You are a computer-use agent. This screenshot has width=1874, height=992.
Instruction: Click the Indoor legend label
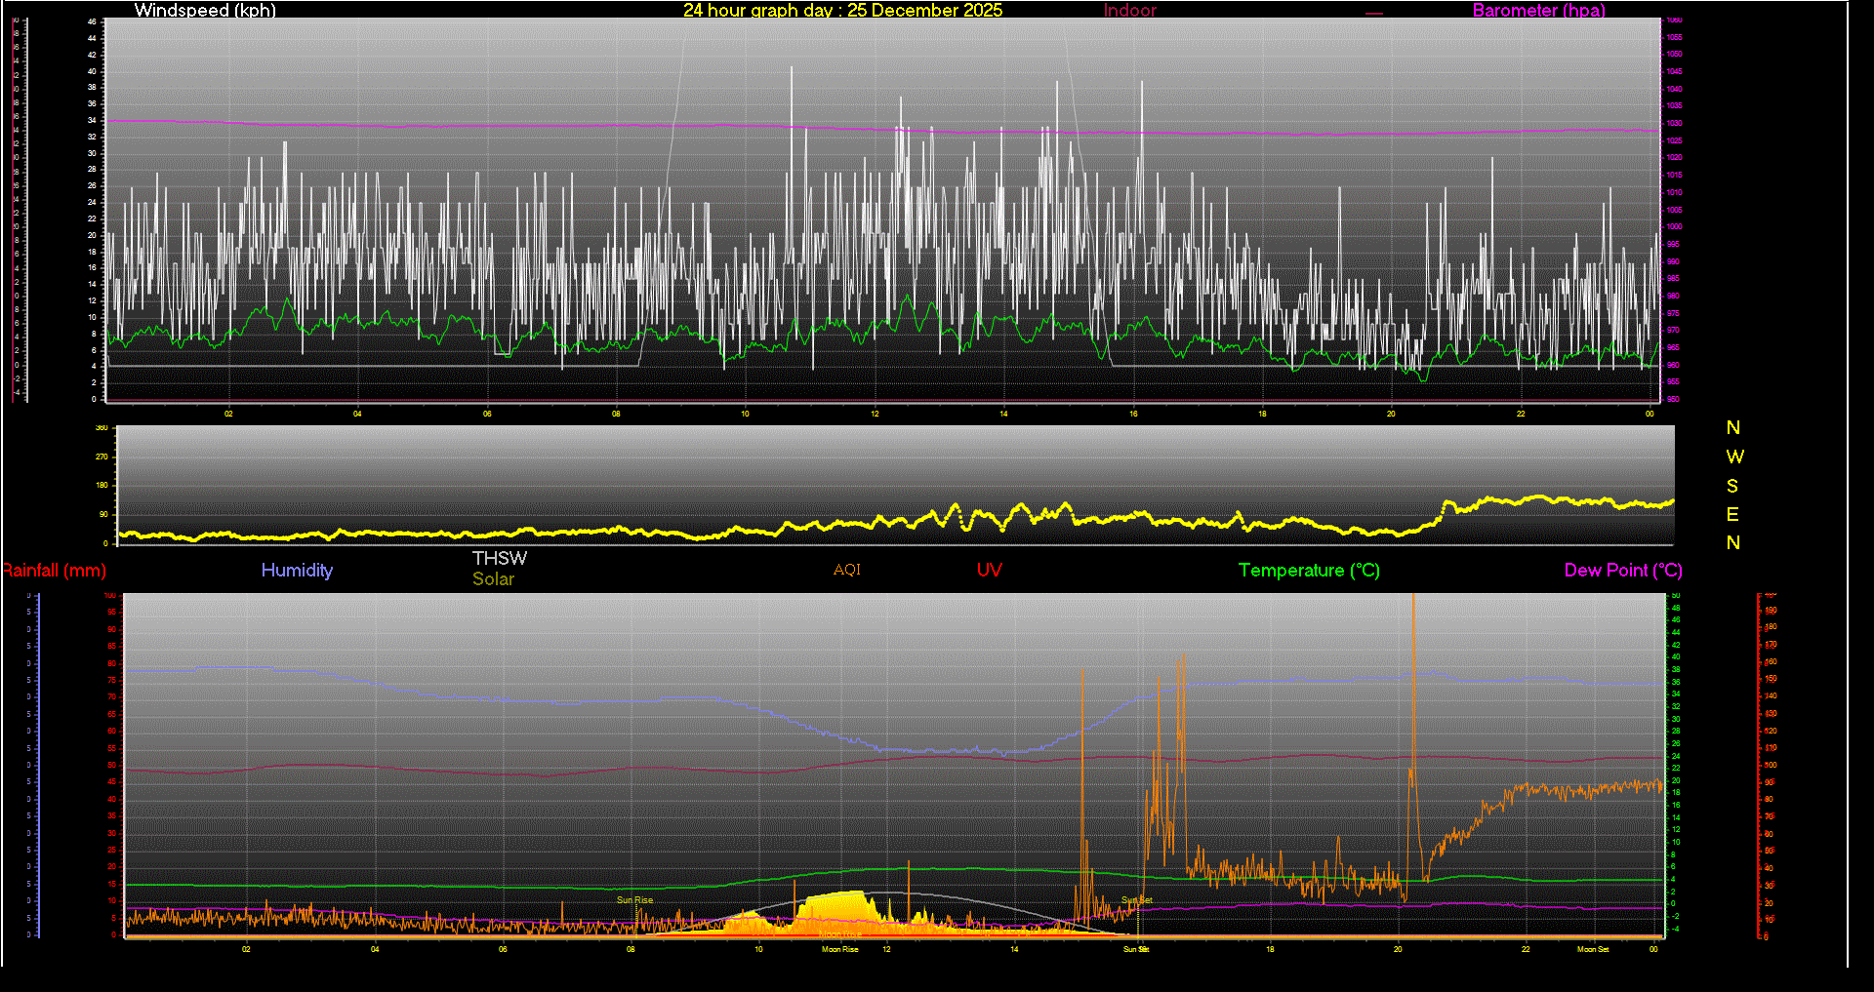coord(1129,11)
